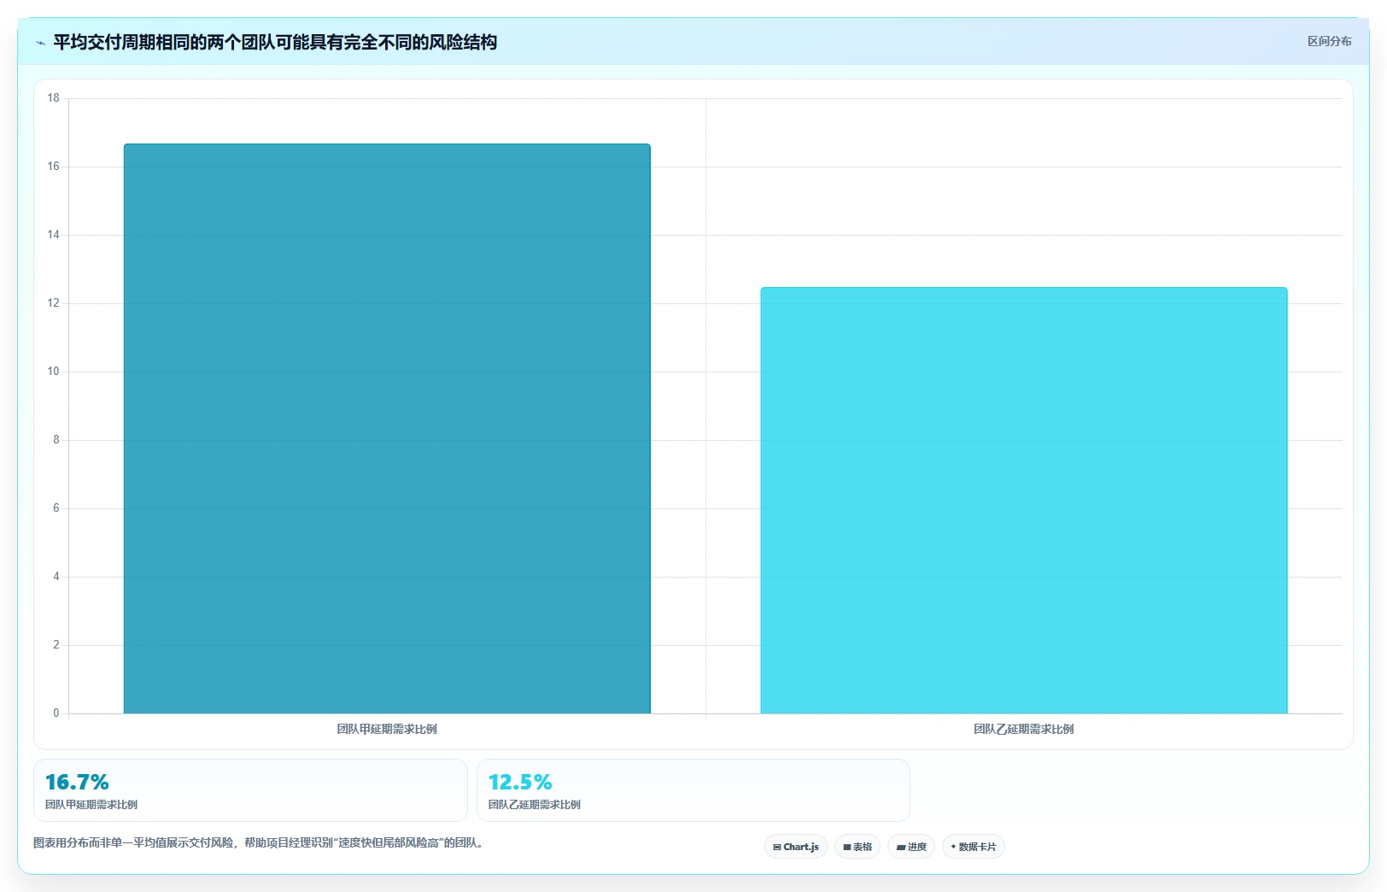
Task: Click the y-axis tick label 16
Action: pos(54,167)
